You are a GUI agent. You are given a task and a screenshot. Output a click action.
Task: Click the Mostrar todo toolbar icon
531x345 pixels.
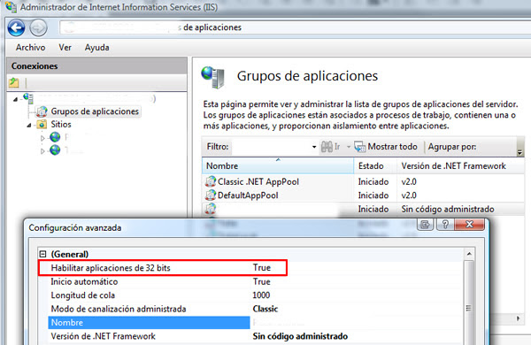click(x=359, y=147)
